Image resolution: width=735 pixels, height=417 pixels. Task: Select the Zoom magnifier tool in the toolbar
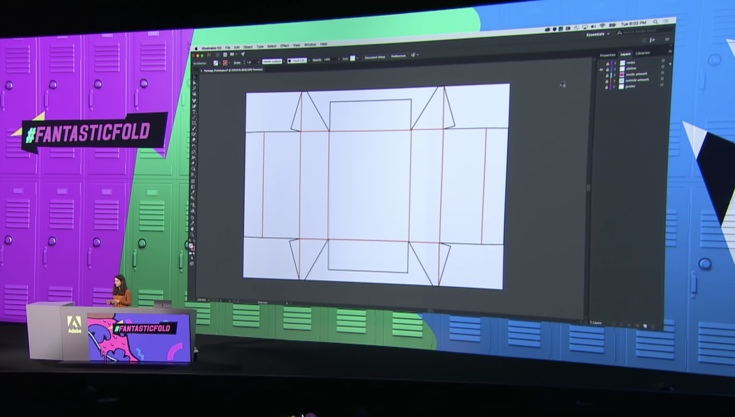193,235
